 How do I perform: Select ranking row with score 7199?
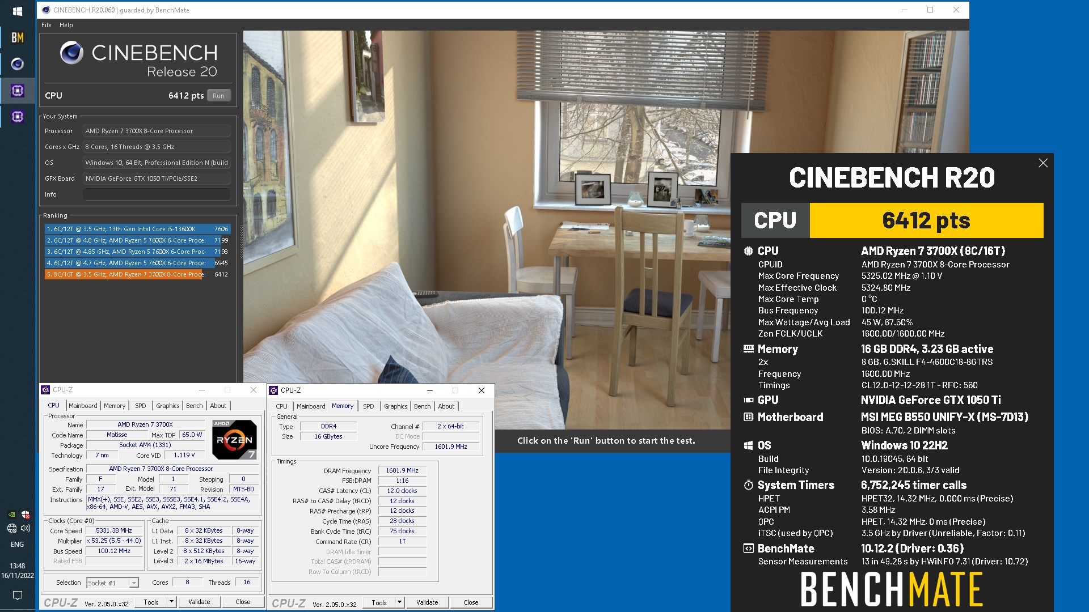pyautogui.click(x=137, y=240)
